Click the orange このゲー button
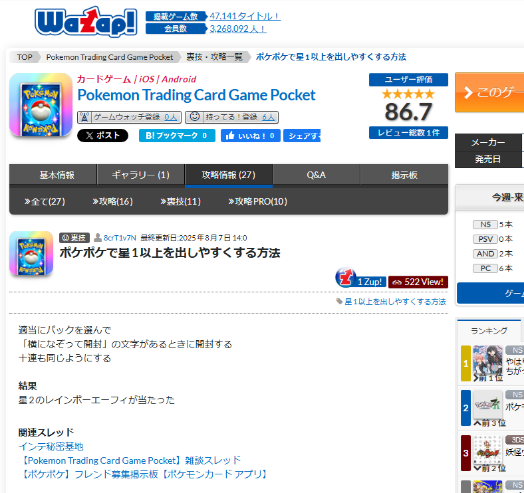 (489, 92)
